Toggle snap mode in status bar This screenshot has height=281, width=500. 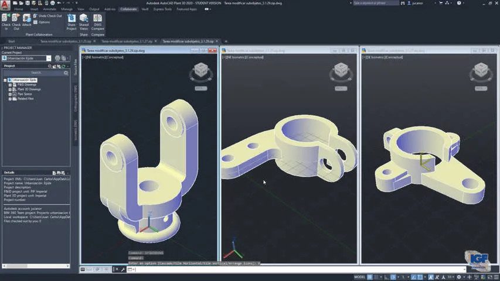click(x=376, y=277)
